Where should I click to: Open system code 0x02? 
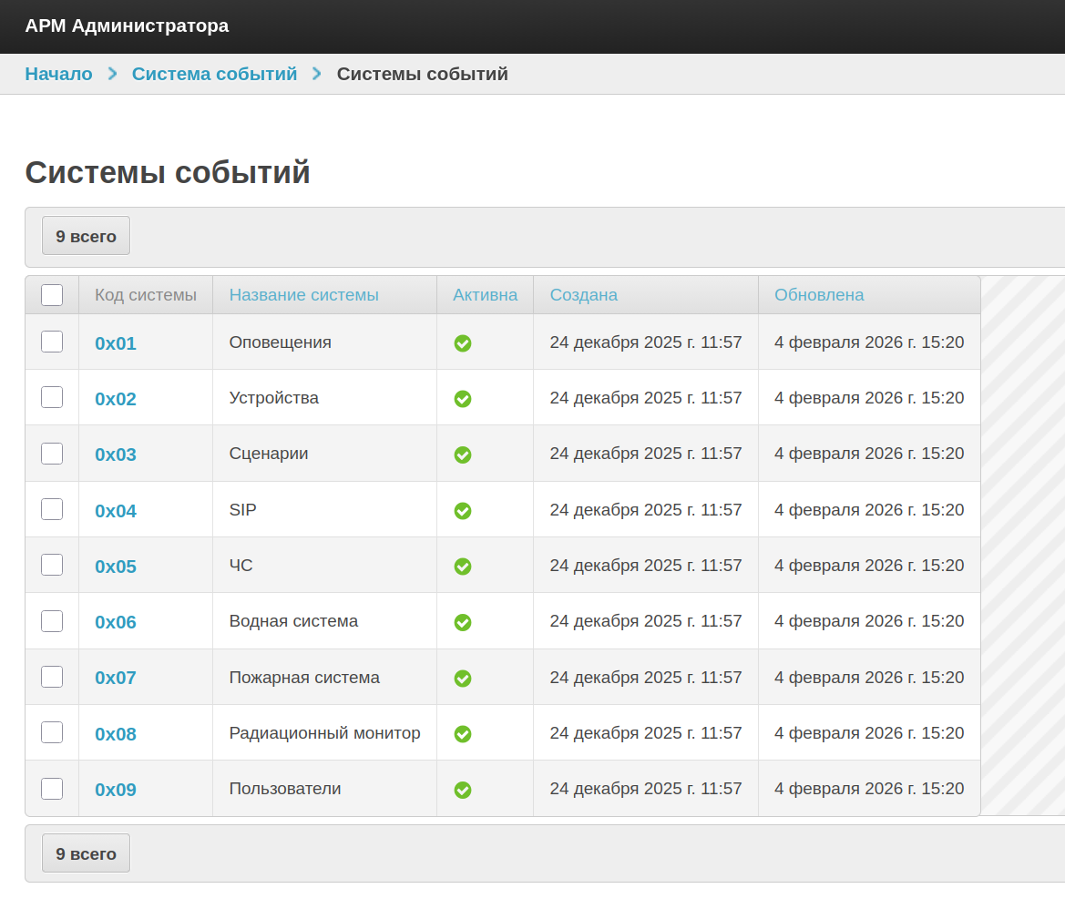[x=116, y=399]
